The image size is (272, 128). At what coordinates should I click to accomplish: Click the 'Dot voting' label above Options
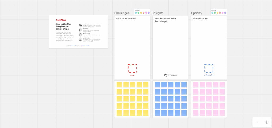pos(214,10)
